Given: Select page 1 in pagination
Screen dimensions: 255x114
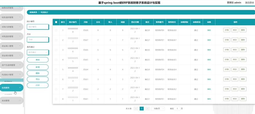Looking at the screenshot, I should [142, 109].
